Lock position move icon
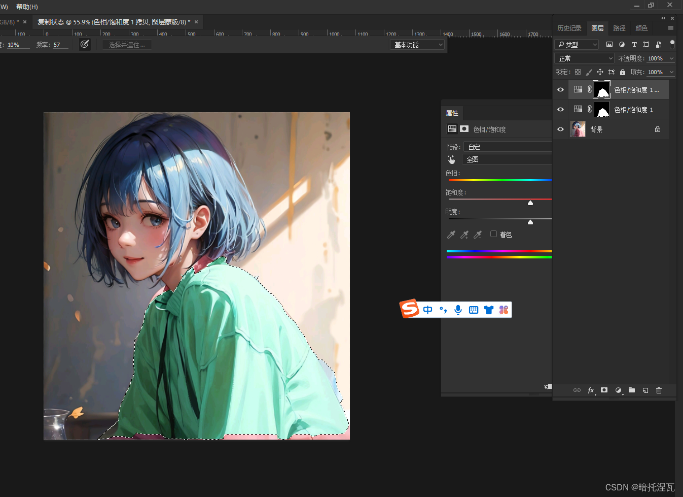The height and width of the screenshot is (497, 683). tap(600, 72)
